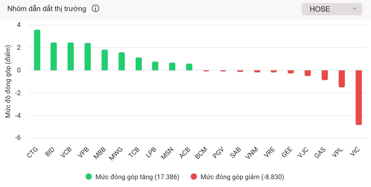The height and width of the screenshot is (187, 371).
Task: Click the 'Nhóm dẫn dắt thị trường' title
Action: [47, 9]
